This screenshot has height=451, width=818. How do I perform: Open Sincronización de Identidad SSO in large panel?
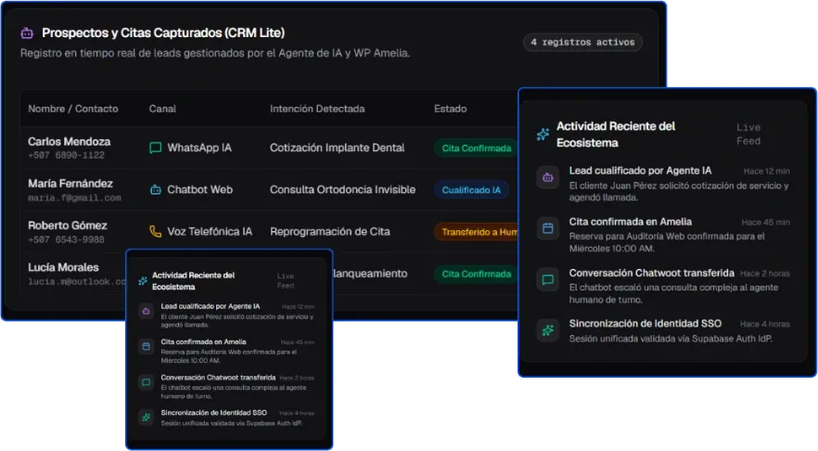pyautogui.click(x=645, y=324)
